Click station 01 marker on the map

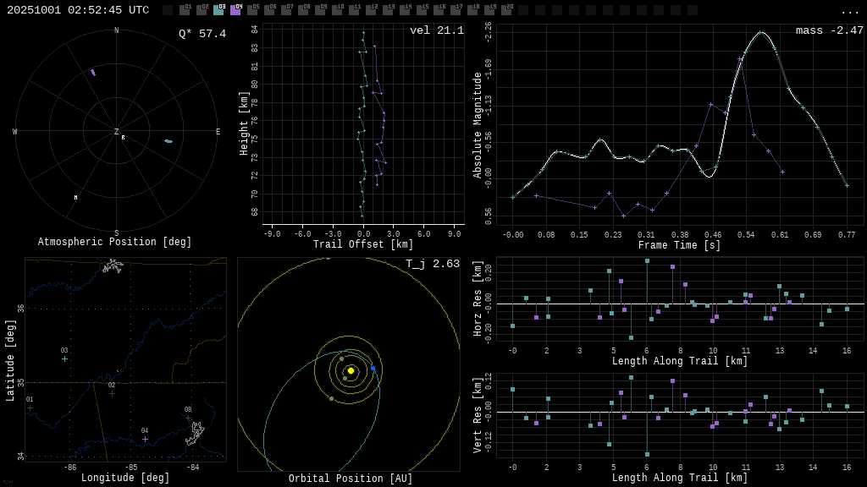(30, 408)
